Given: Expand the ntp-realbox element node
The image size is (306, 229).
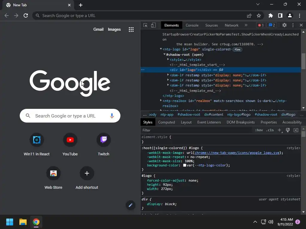Looking at the screenshot, I should click(161, 100).
